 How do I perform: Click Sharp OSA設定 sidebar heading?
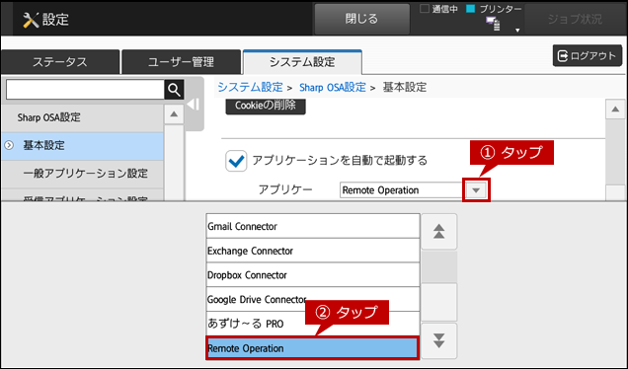point(83,117)
